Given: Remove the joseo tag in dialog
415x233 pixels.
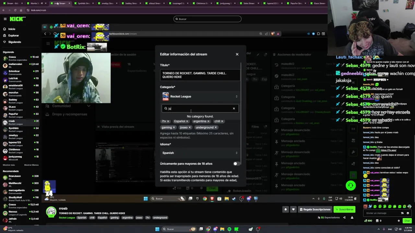Looking at the screenshot, I should tap(190, 128).
